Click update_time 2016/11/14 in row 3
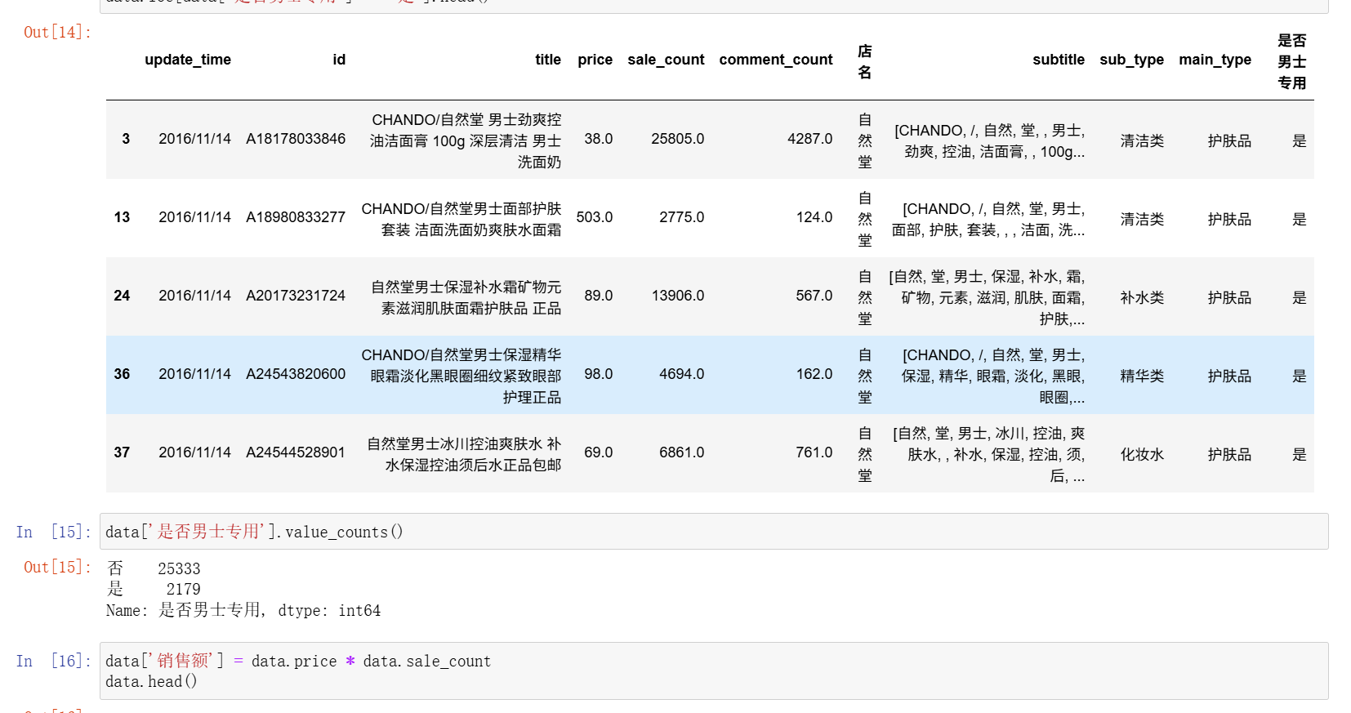 click(x=194, y=139)
